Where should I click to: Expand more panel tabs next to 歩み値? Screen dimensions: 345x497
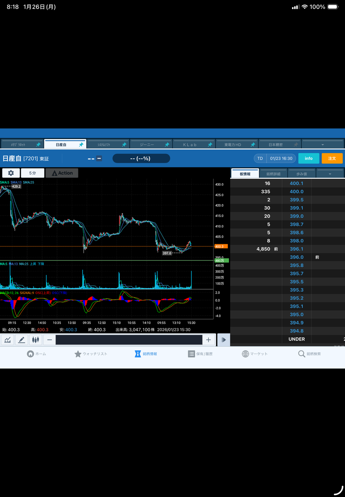pos(330,174)
